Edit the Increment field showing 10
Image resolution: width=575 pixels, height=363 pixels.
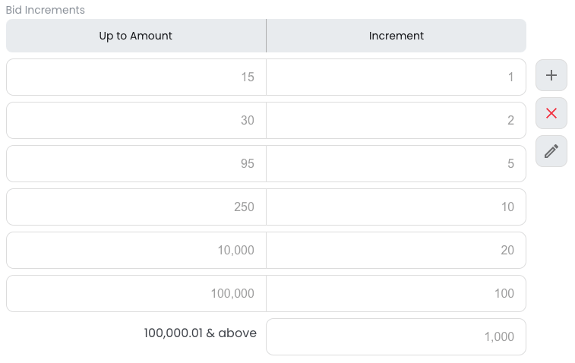396,207
